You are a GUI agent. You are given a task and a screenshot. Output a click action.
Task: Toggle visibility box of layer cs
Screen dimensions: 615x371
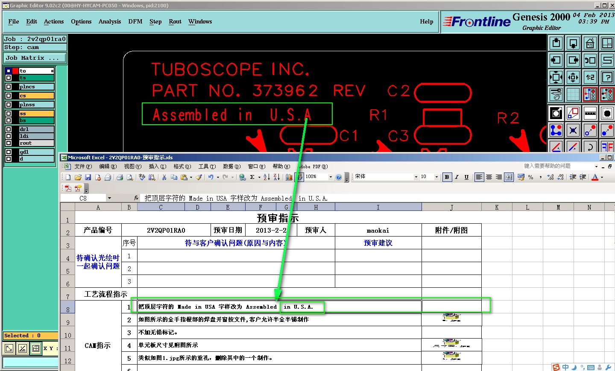(x=9, y=96)
